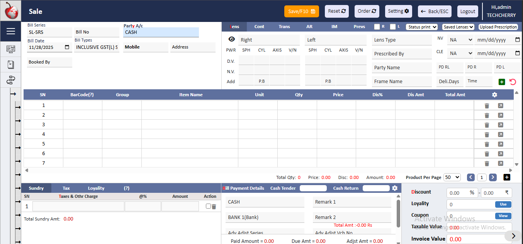The width and height of the screenshot is (523, 244).
Task: Open the Status print dropdown
Action: point(421,27)
